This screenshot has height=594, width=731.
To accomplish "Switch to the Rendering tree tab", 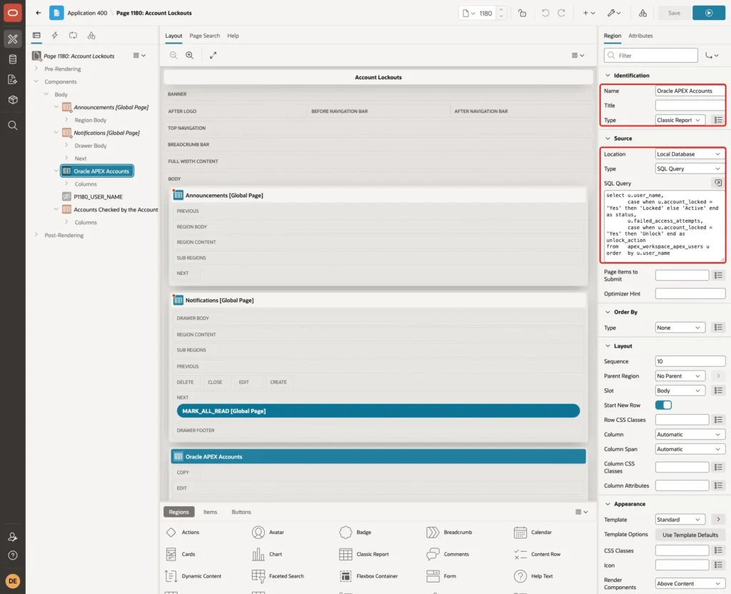I will tap(36, 36).
